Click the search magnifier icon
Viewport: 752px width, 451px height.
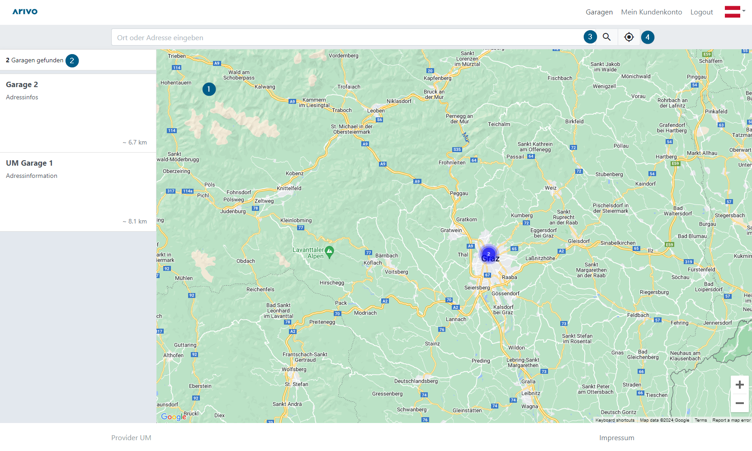point(607,37)
